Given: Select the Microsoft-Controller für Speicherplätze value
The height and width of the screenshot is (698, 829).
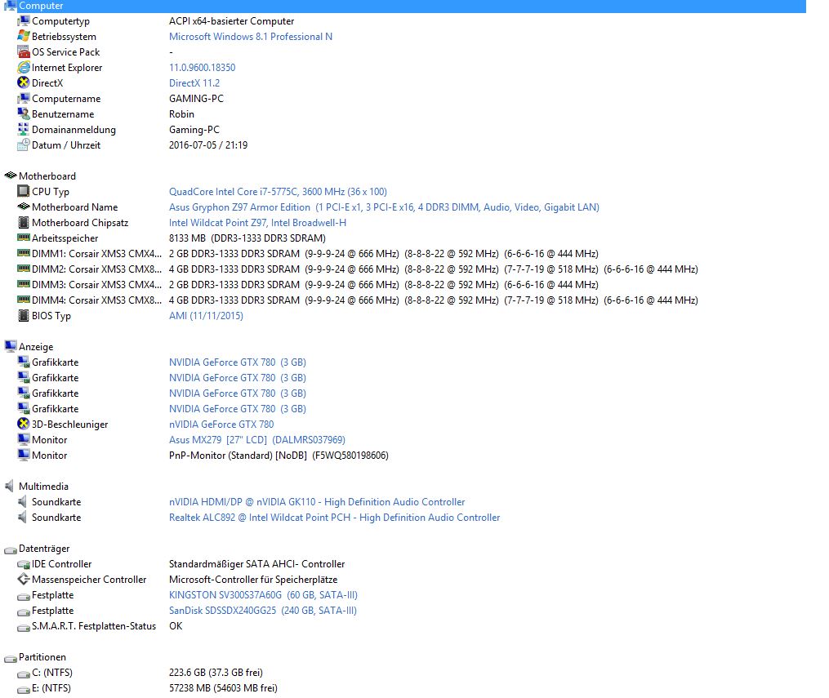Looking at the screenshot, I should (252, 579).
